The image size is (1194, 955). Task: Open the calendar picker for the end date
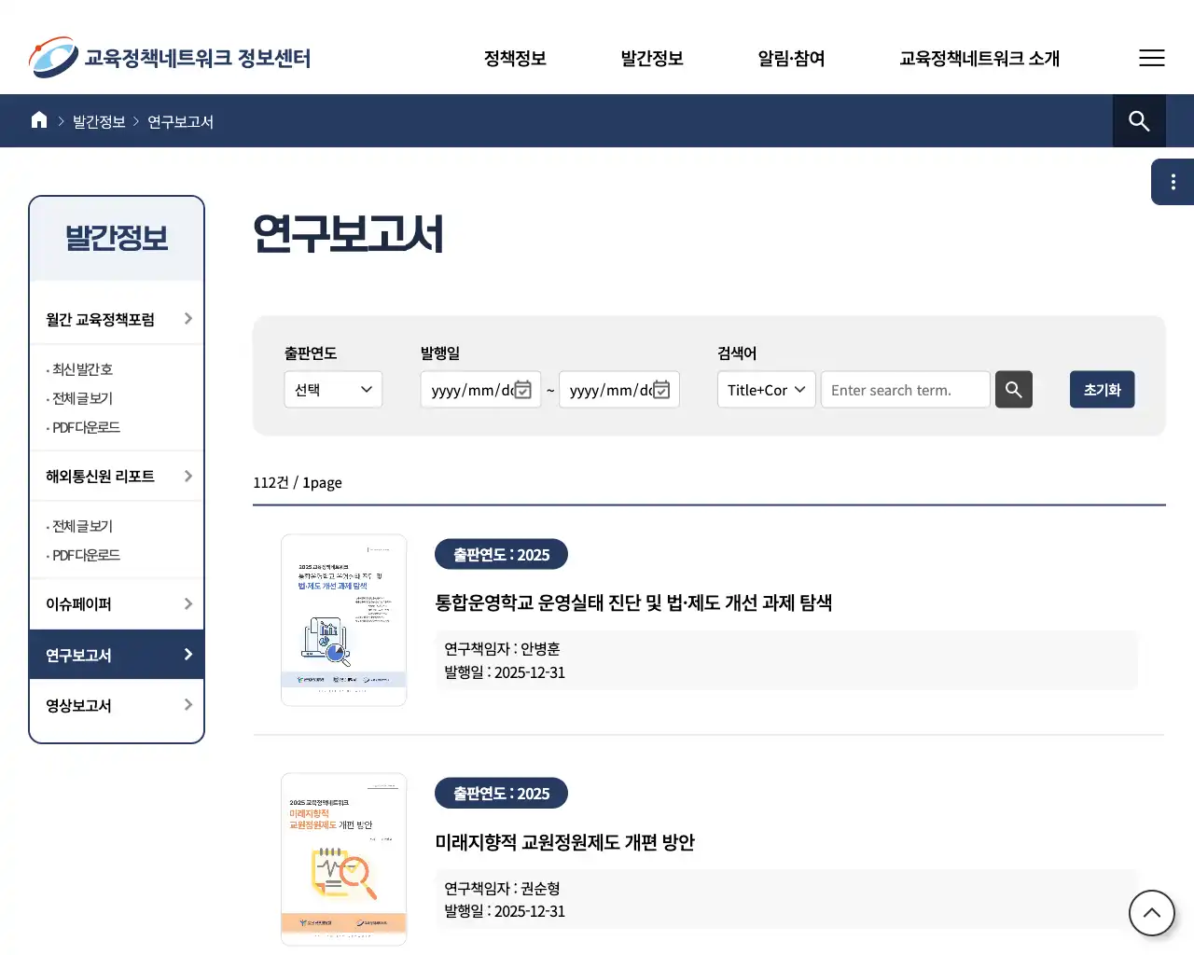pyautogui.click(x=661, y=390)
